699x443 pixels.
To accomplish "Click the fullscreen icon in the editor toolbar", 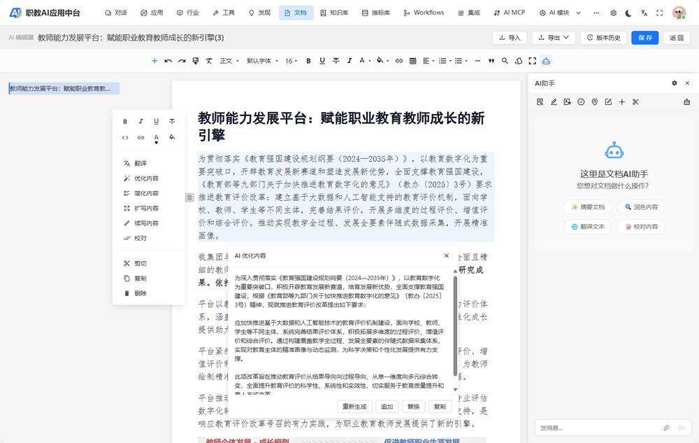I will [532, 61].
